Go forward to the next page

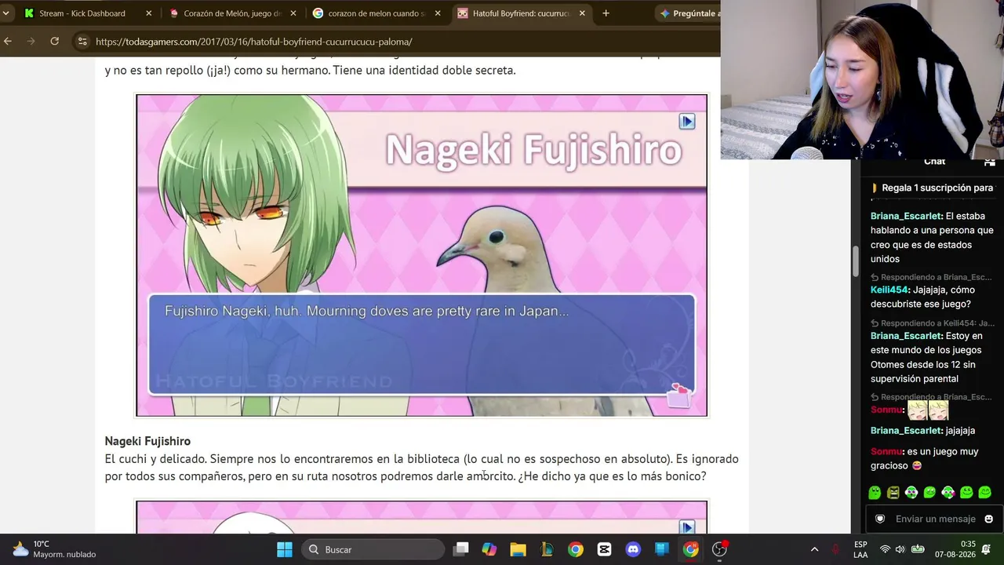[x=31, y=41]
